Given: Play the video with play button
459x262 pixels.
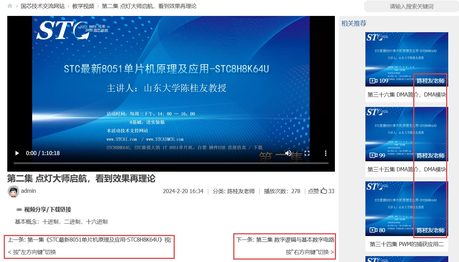Looking at the screenshot, I should click(17, 153).
